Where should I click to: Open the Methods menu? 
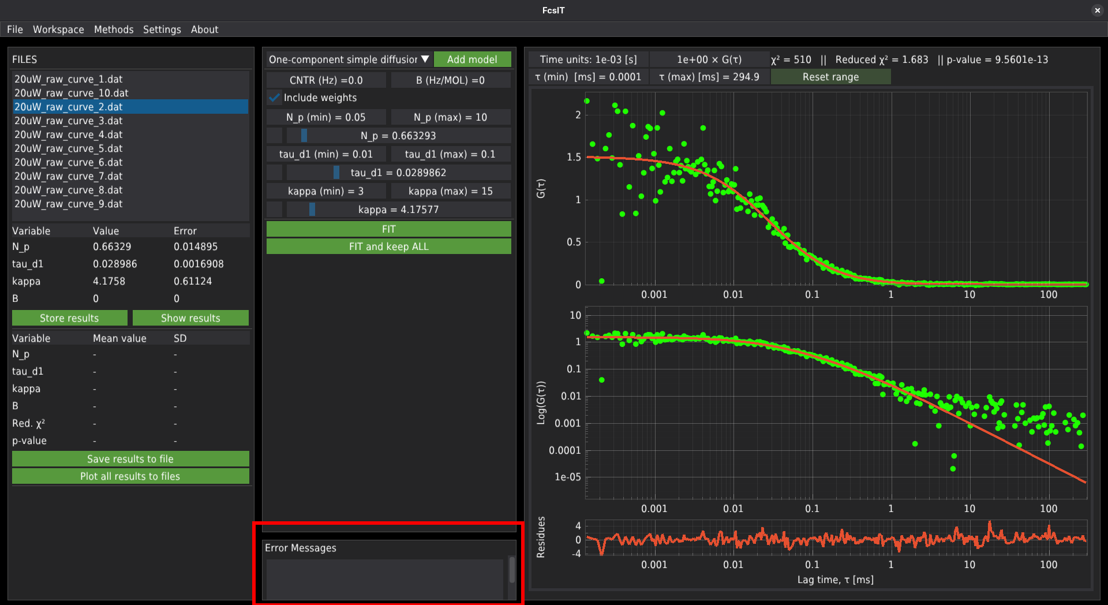click(x=114, y=29)
